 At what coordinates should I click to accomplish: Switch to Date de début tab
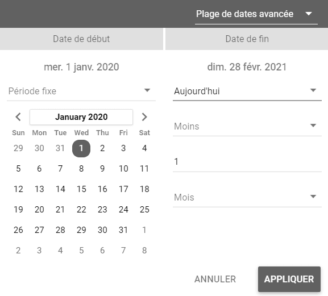81,39
